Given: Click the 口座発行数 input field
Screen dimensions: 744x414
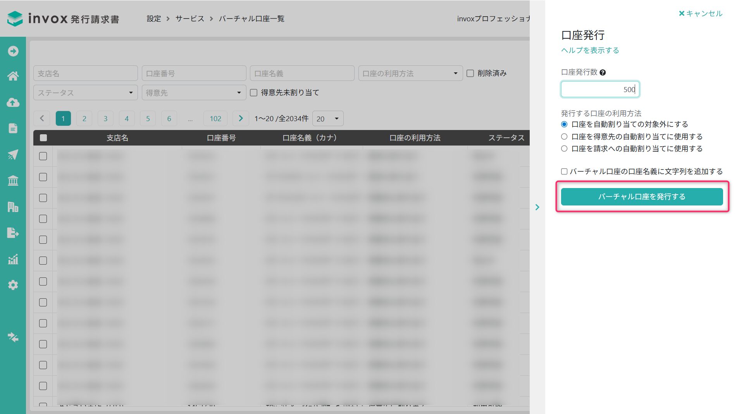Looking at the screenshot, I should tap(599, 89).
